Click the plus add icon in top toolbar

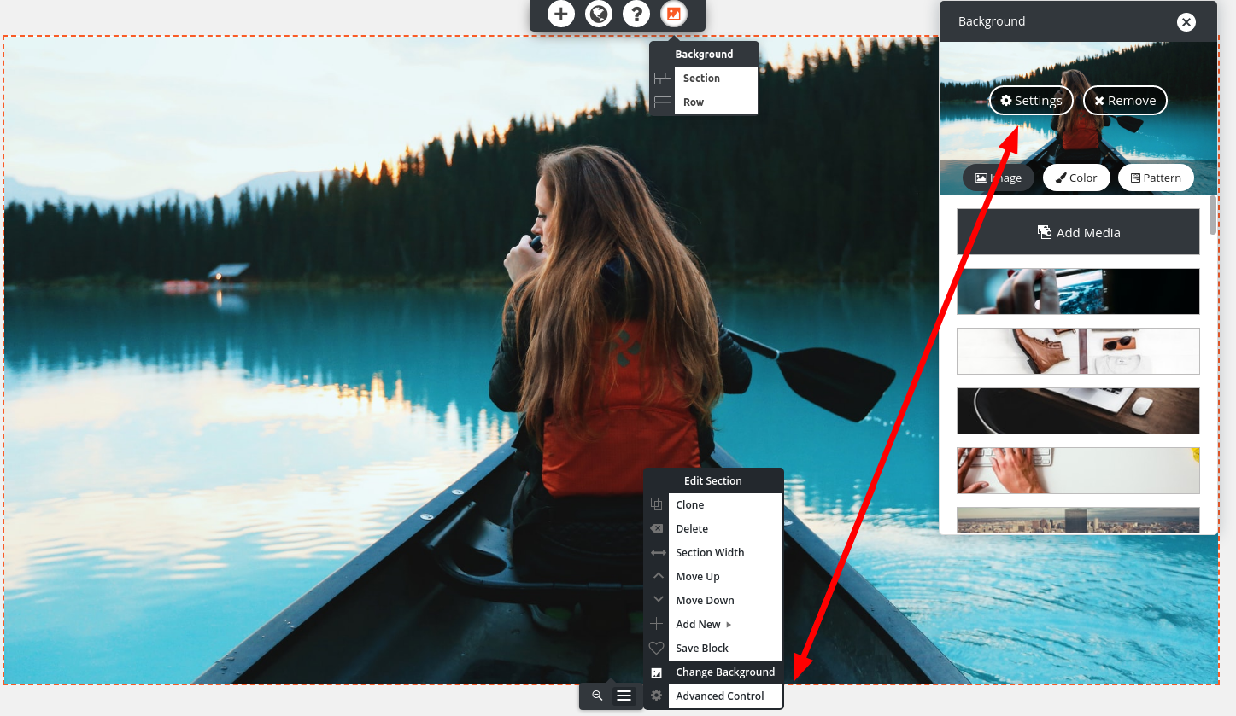coord(561,14)
